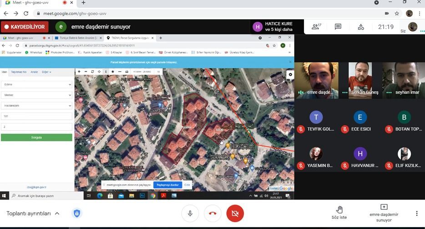Open the chat messages panel
Image resolution: width=425 pixels, height=229 pixels.
coord(338,27)
